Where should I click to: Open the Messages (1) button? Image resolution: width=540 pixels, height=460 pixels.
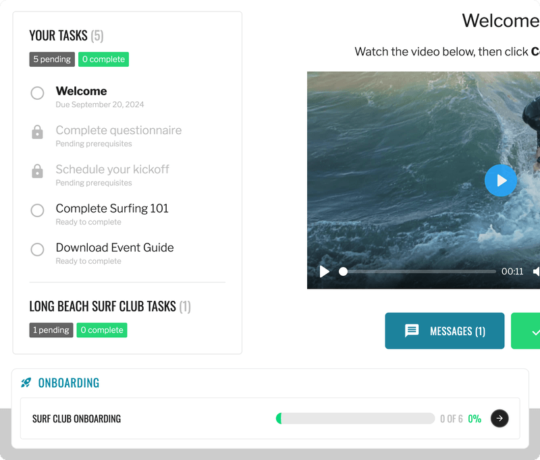(445, 330)
